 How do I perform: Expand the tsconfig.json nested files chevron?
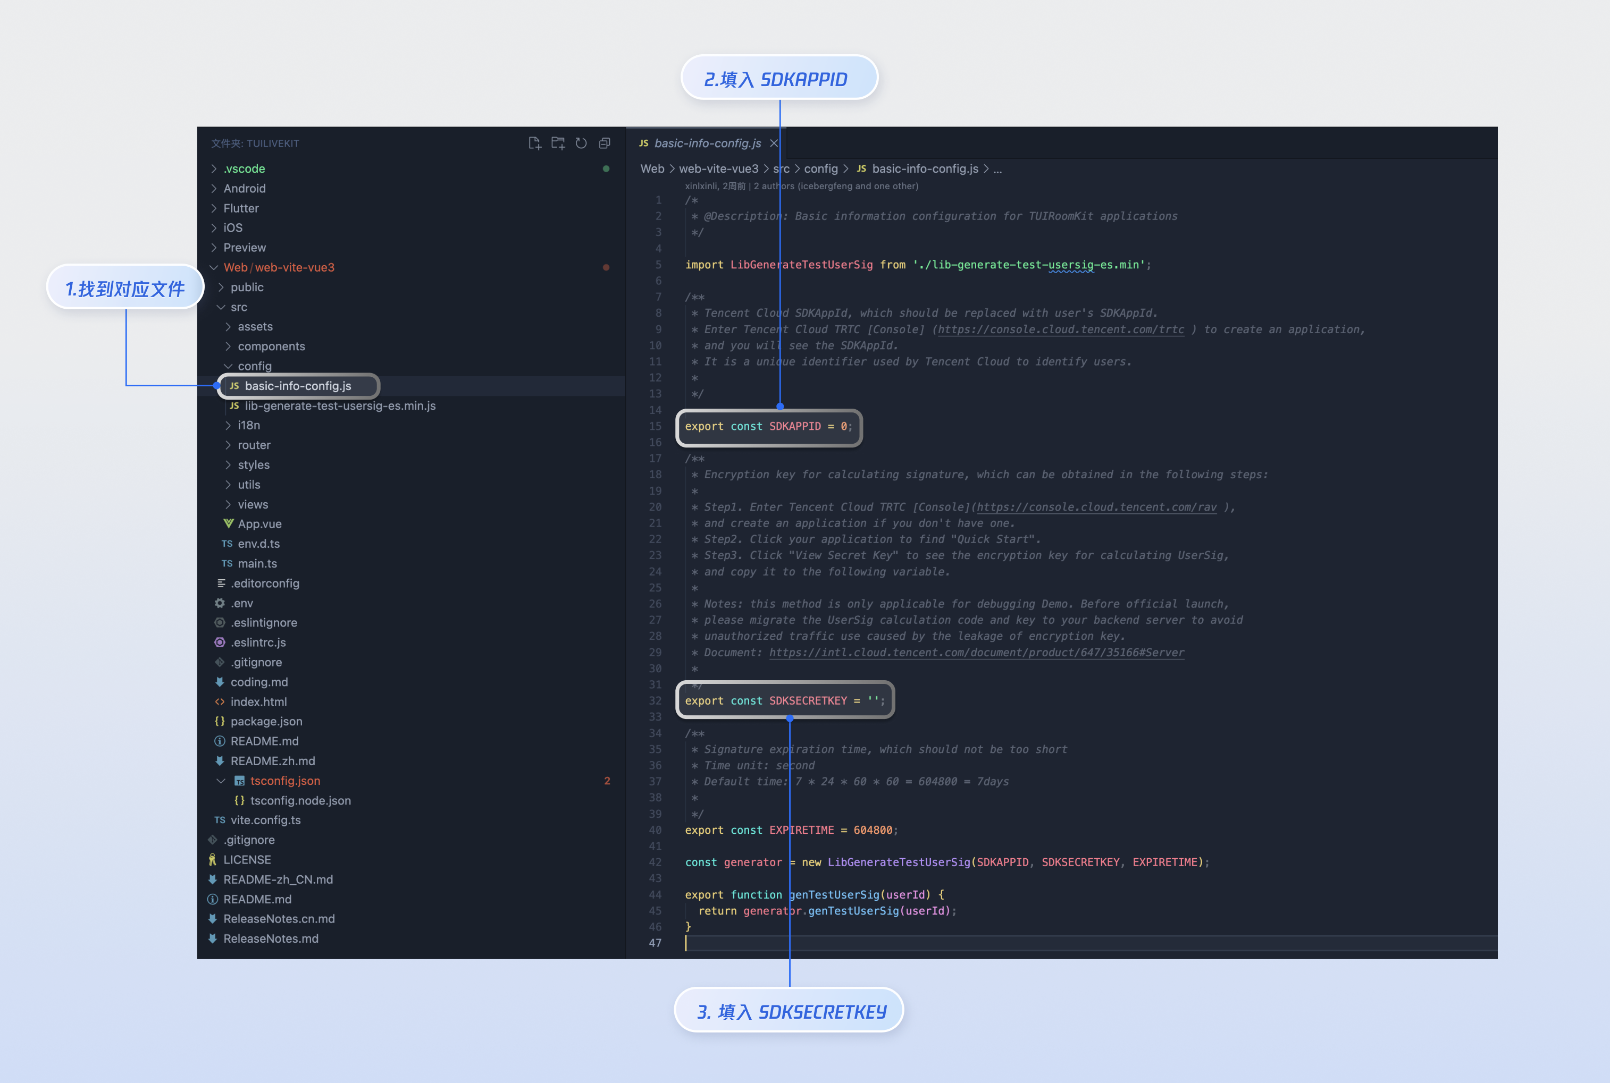point(221,781)
